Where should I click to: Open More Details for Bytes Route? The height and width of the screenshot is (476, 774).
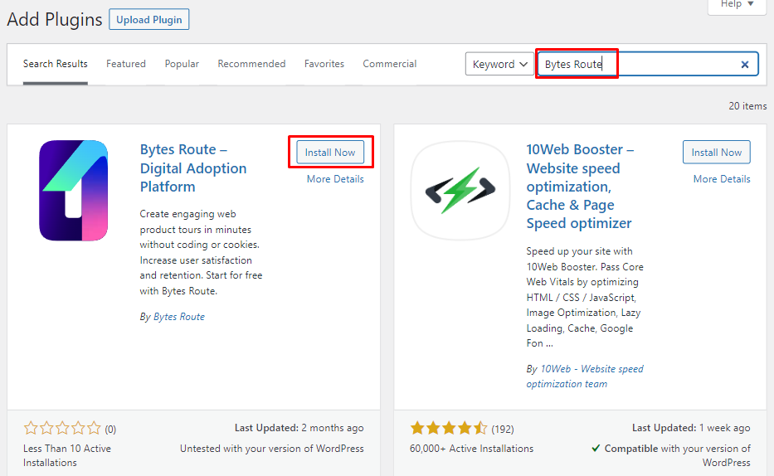tap(335, 179)
